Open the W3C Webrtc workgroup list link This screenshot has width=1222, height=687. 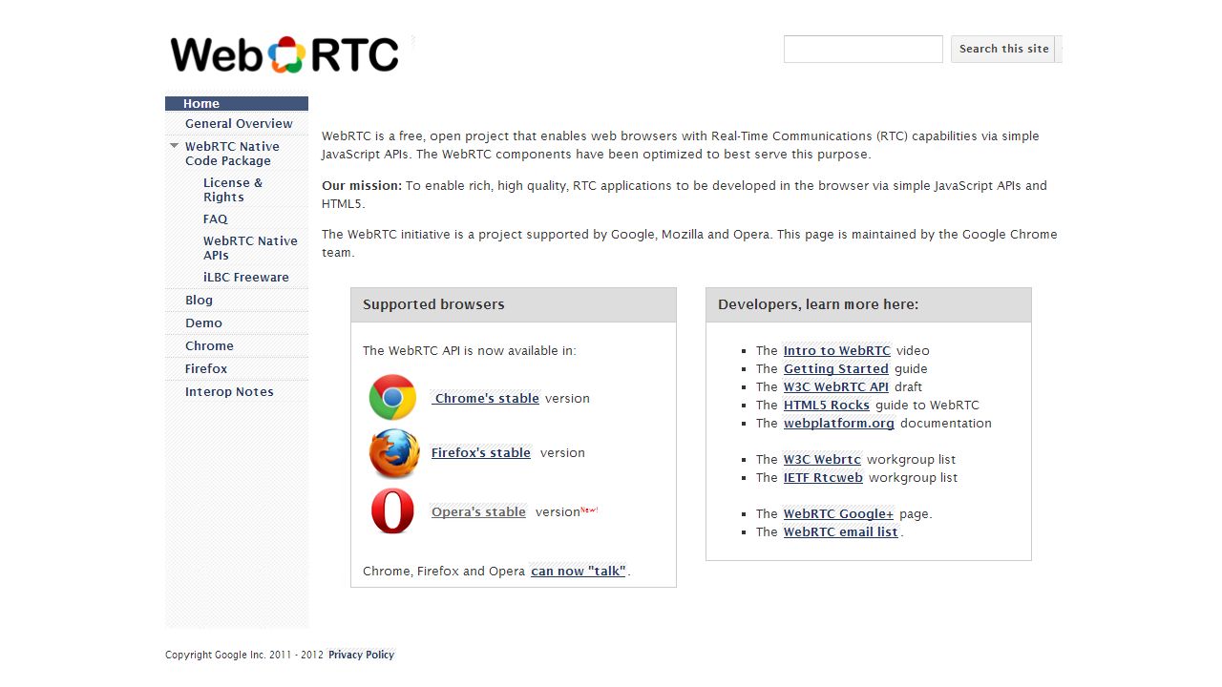822,460
